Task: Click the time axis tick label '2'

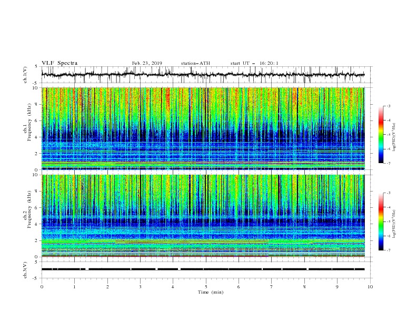Action: (107, 287)
